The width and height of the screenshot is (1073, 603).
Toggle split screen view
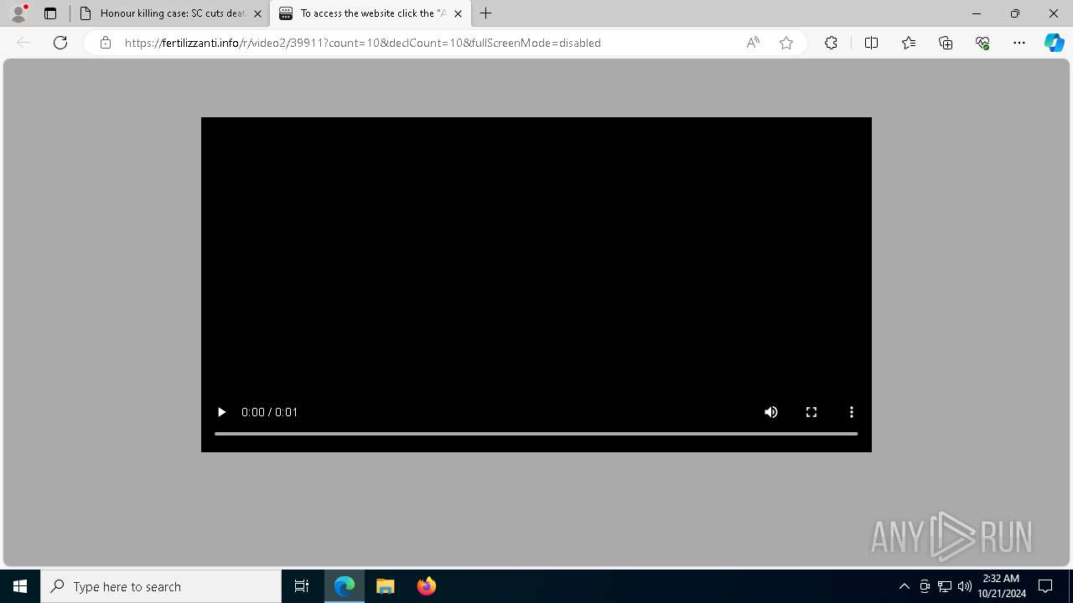click(871, 43)
